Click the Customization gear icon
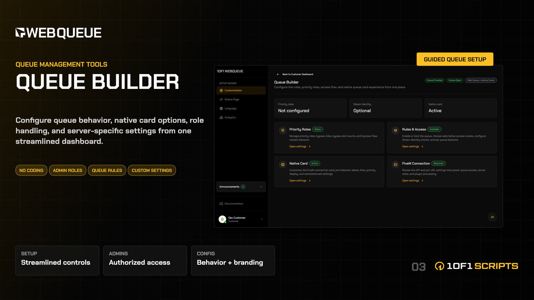Image resolution: width=534 pixels, height=300 pixels. click(221, 91)
